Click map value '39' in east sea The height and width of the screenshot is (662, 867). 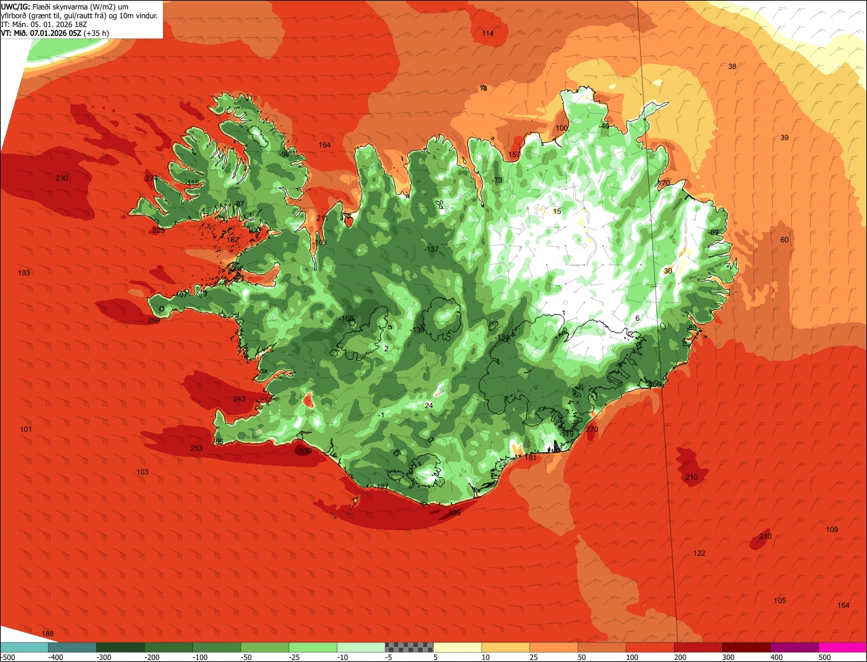click(784, 137)
